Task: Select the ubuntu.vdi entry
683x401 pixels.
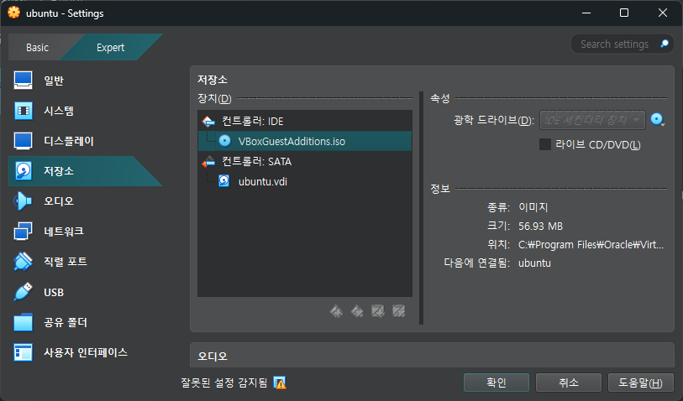Action: 305,181
